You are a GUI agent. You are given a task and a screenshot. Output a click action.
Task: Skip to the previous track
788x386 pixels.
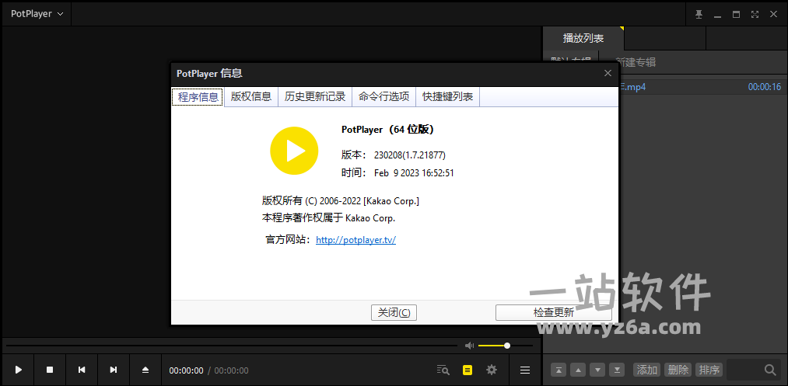(82, 370)
